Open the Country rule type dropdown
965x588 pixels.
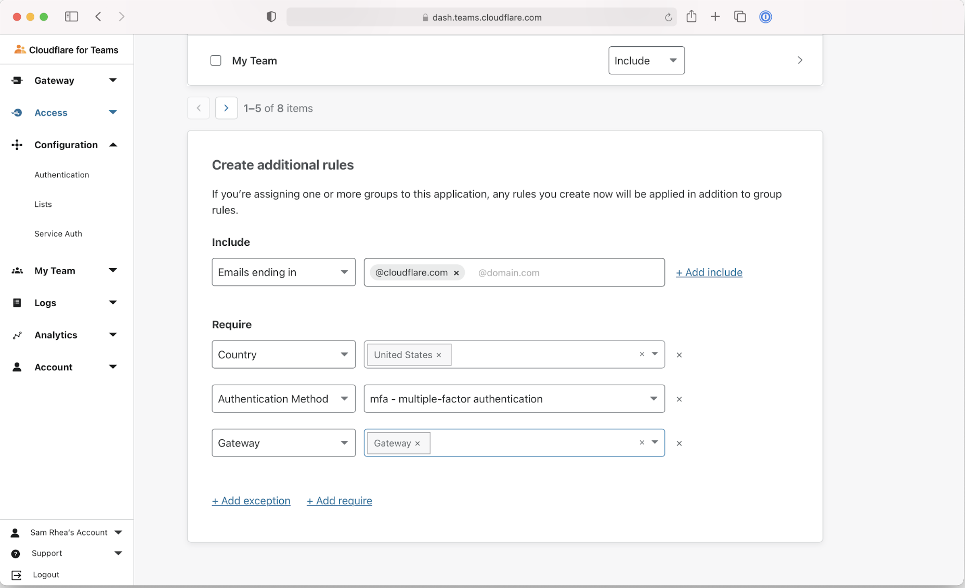tap(283, 355)
